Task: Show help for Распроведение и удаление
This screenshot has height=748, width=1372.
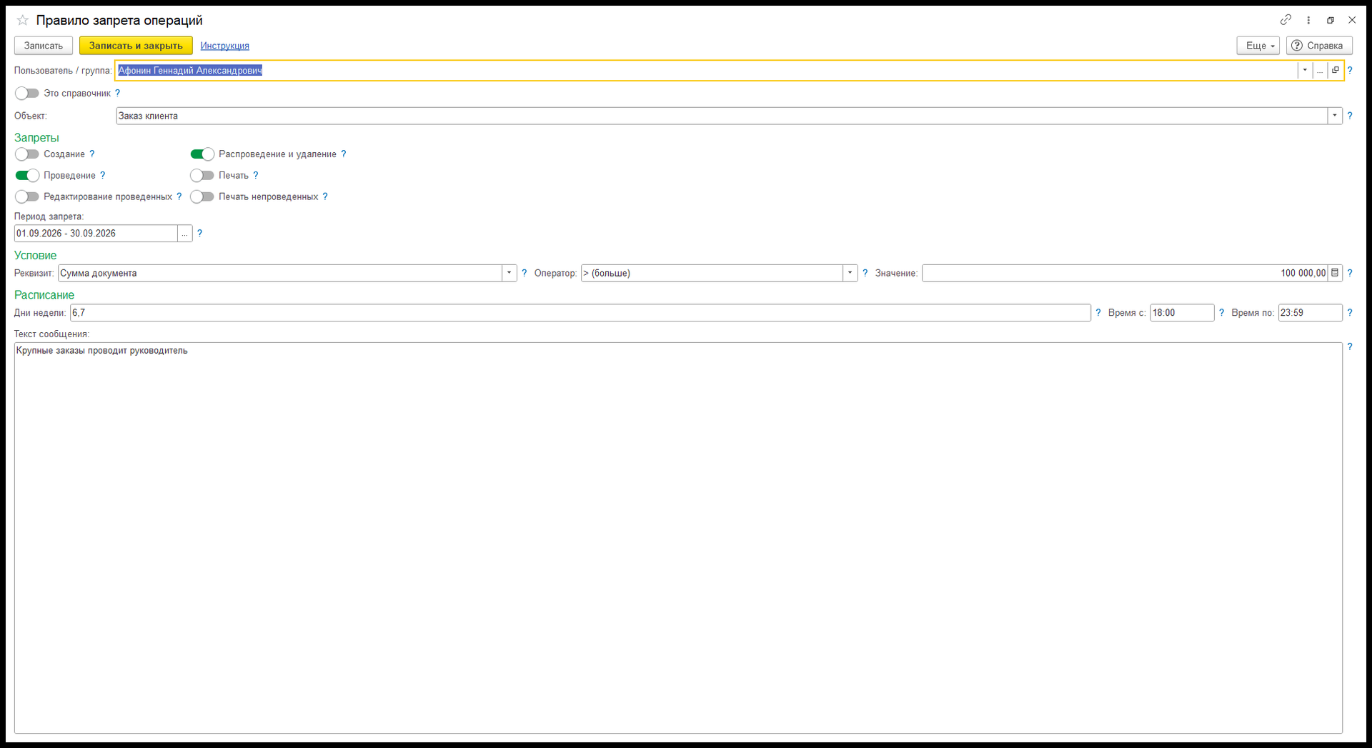Action: [x=344, y=154]
